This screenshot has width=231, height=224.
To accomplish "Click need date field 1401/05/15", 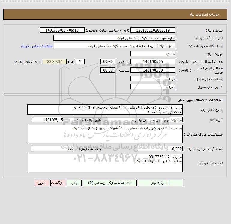I will click(x=53, y=120).
